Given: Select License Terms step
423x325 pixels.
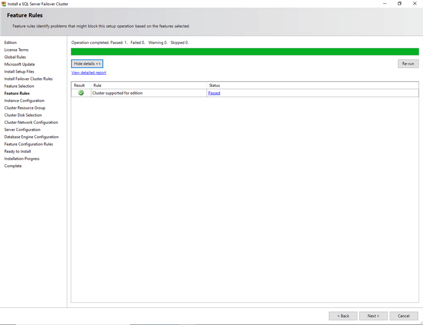Looking at the screenshot, I should pyautogui.click(x=16, y=50).
